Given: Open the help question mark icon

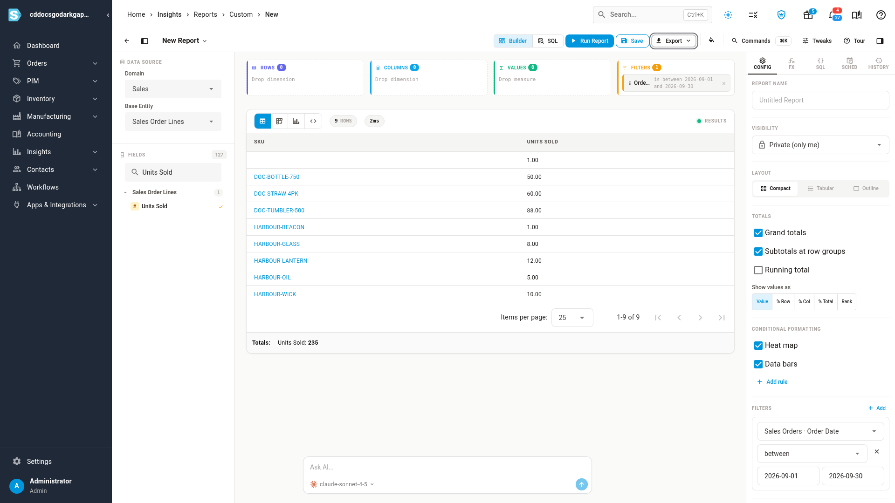Looking at the screenshot, I should click(881, 15).
